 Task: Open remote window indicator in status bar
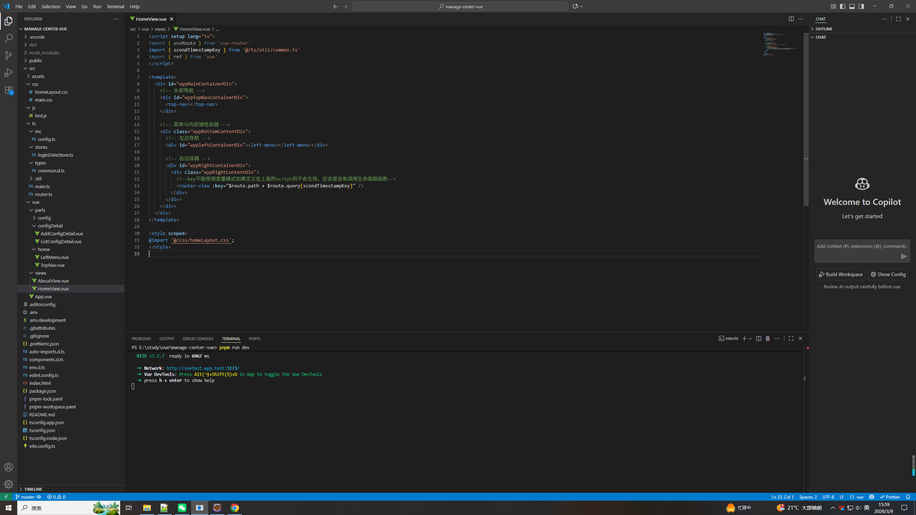6,497
